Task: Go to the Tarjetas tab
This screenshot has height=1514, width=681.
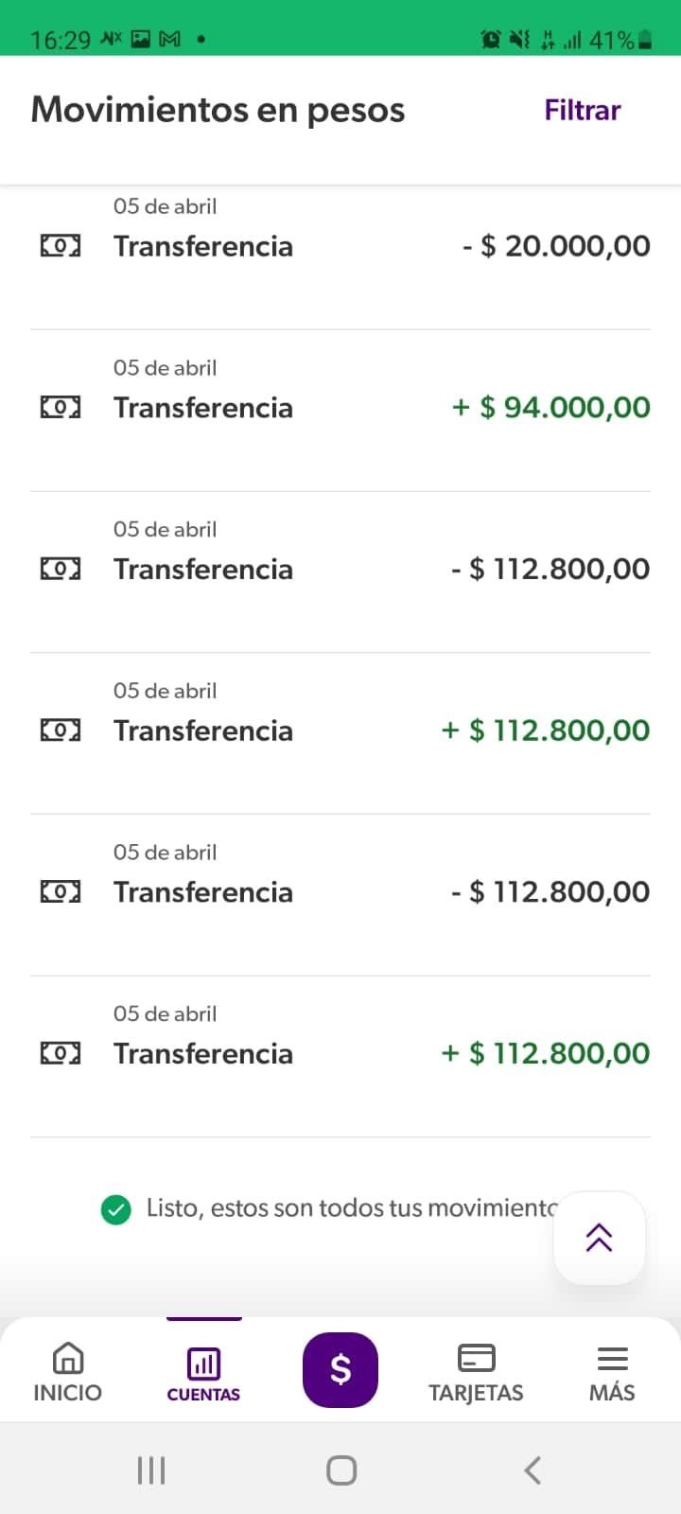Action: coord(476,1371)
